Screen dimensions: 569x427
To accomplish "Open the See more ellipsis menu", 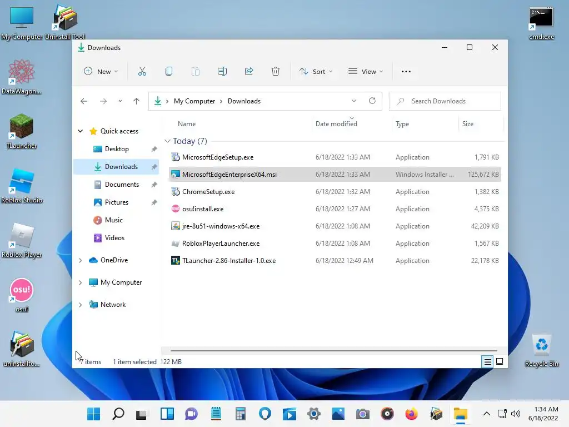I will click(406, 72).
